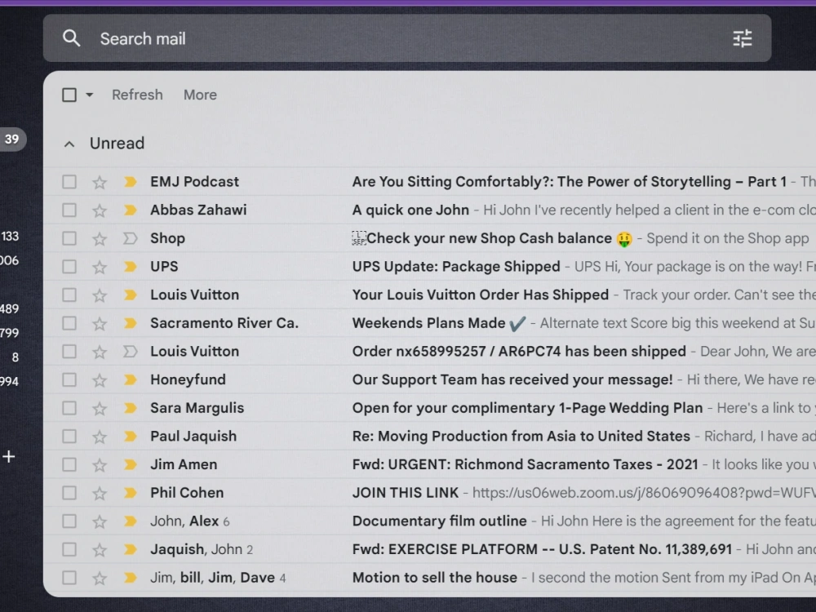Click the 133 count in the sidebar
The width and height of the screenshot is (816, 612).
[10, 237]
